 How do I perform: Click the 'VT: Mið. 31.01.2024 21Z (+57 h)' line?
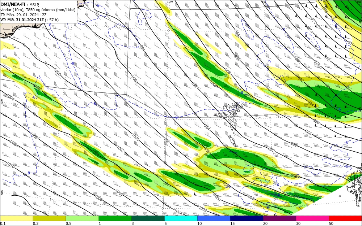point(30,20)
